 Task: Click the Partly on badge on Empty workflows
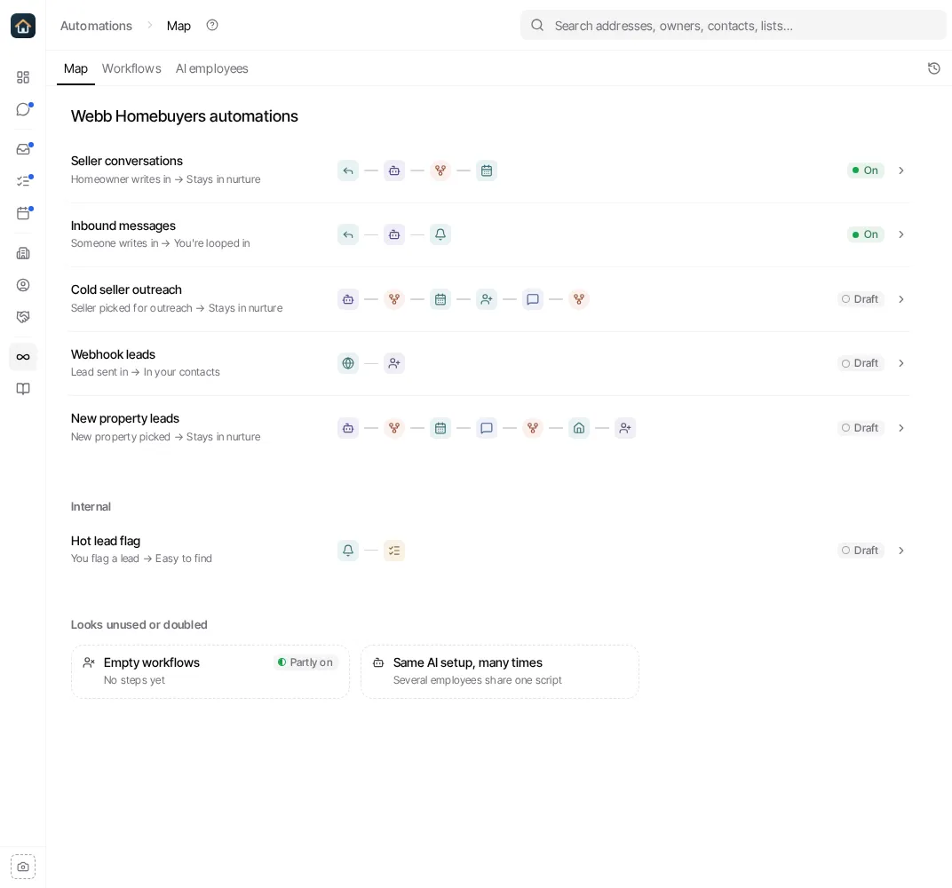[305, 662]
